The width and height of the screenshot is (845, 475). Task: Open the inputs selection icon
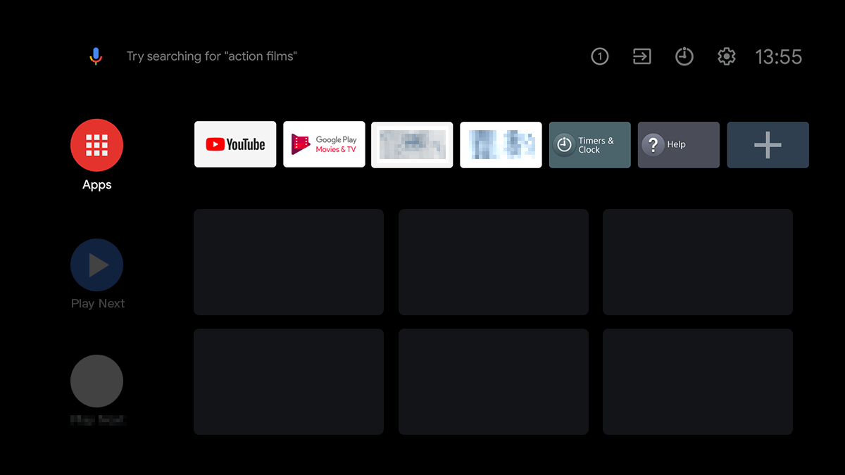(x=641, y=56)
